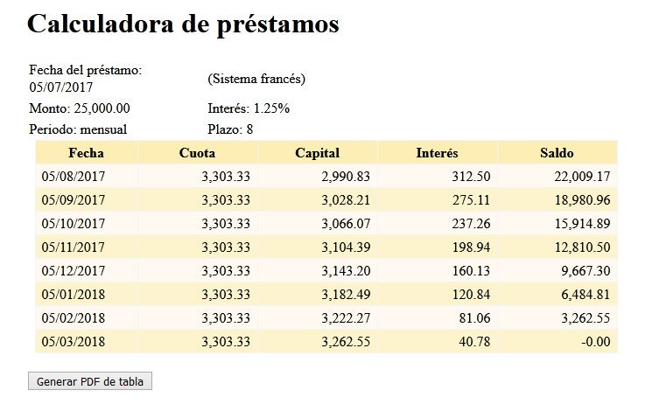Click the Calculadora de préstamos heading
The height and width of the screenshot is (404, 645).
tap(183, 24)
